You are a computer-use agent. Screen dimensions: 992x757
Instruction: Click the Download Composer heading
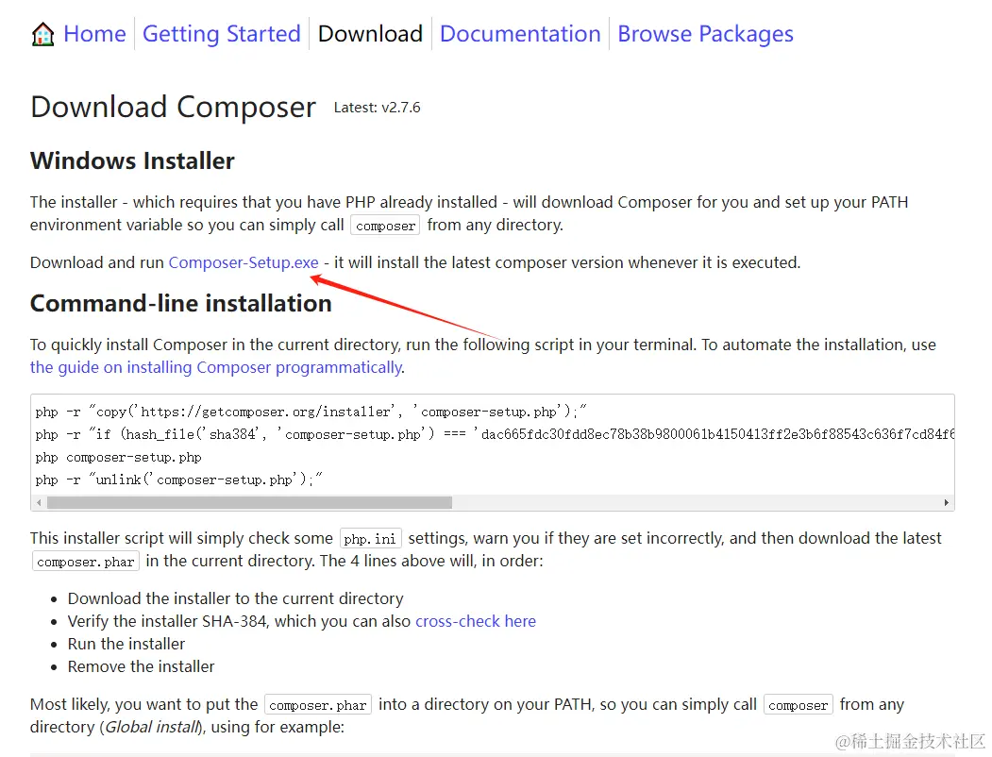click(x=173, y=107)
